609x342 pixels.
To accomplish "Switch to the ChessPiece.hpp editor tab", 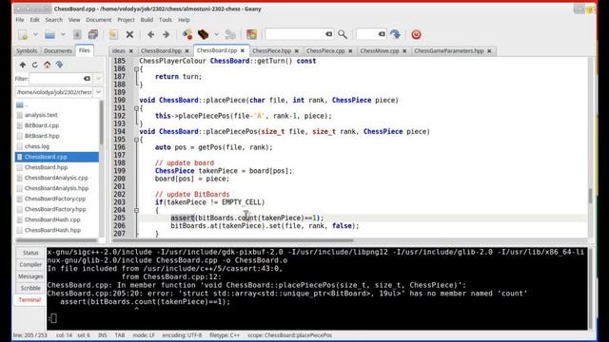I will coord(272,50).
